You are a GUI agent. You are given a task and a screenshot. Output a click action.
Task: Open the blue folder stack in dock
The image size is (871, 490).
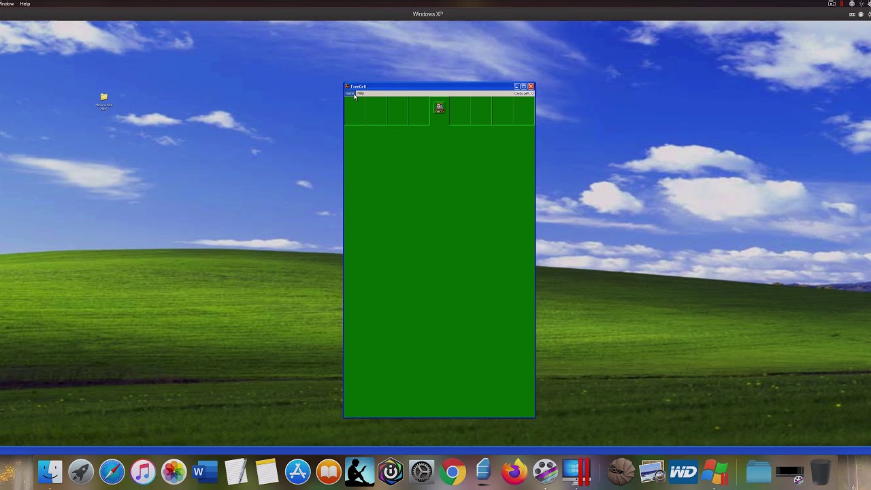click(x=759, y=472)
